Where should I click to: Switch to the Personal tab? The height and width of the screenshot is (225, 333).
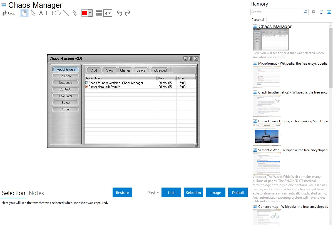258,20
